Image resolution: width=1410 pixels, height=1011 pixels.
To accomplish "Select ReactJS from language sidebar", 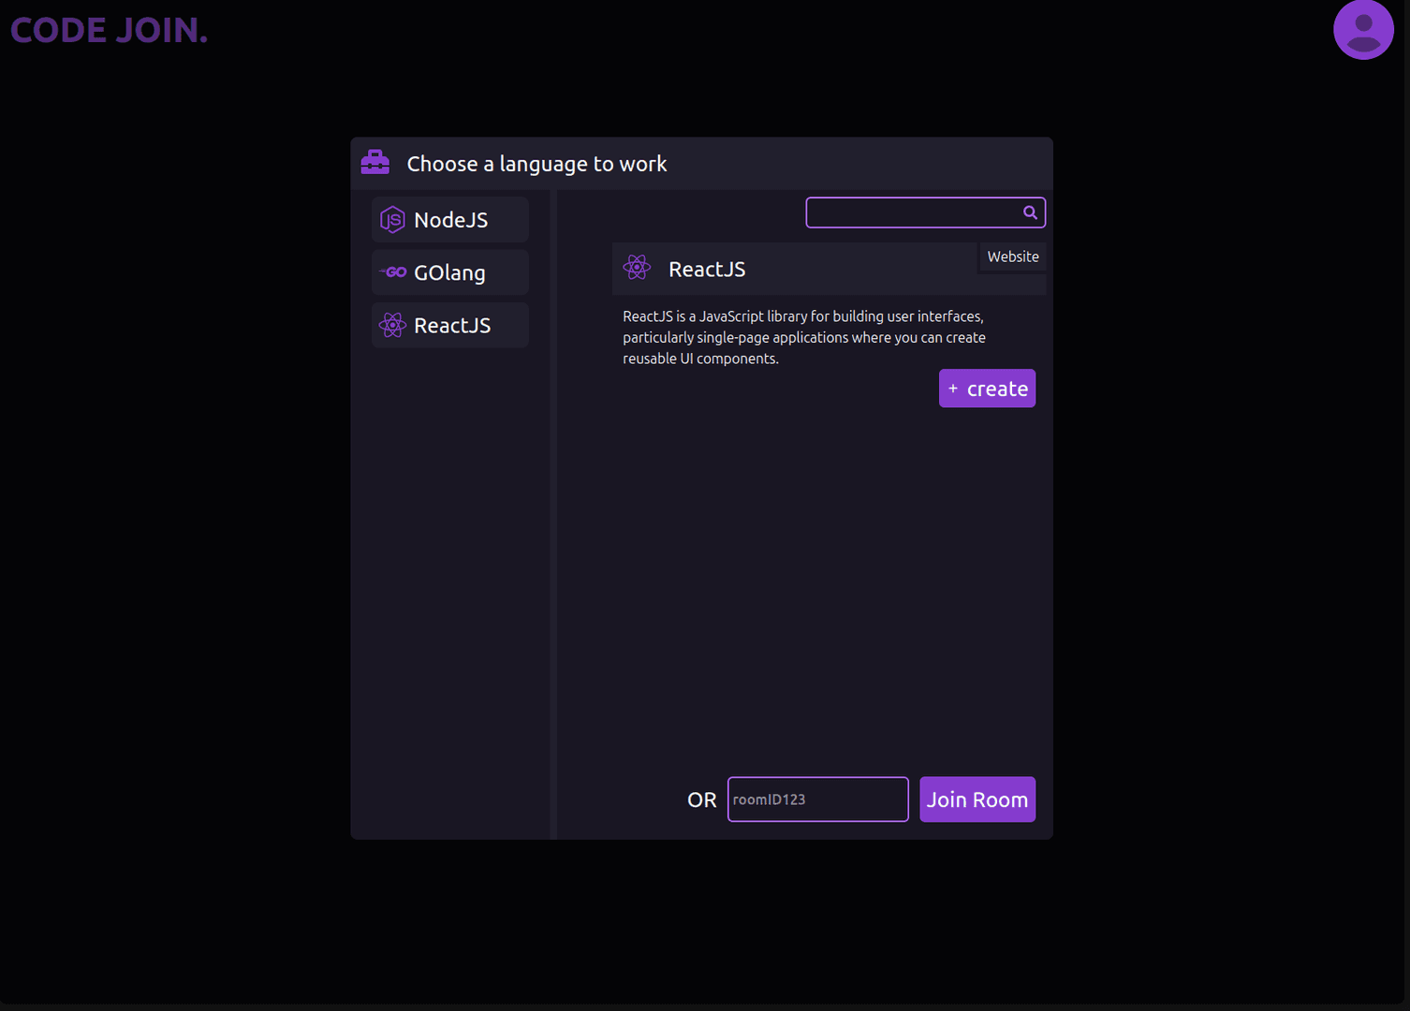I will (450, 325).
